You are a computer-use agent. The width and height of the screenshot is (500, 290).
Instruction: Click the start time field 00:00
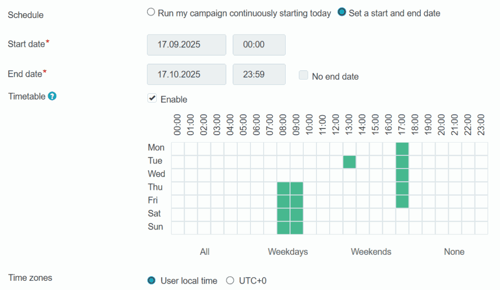259,44
